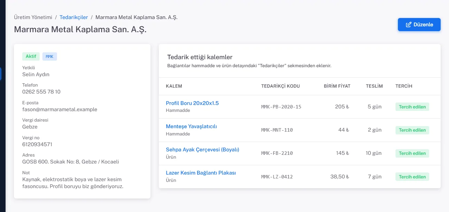This screenshot has height=212, width=449.
Task: Click delivery time 5 gün
Action: (375, 107)
